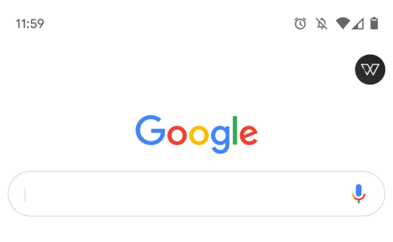Screen dimensions: 393x242
Task: Focus the empty Google search box
Action: (197, 194)
